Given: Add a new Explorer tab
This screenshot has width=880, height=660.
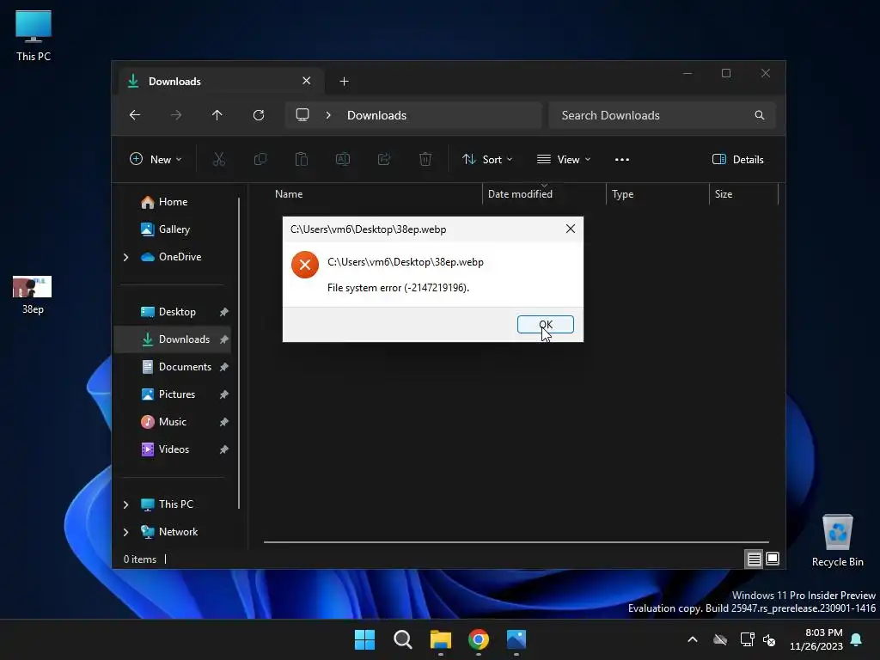Looking at the screenshot, I should (x=344, y=82).
